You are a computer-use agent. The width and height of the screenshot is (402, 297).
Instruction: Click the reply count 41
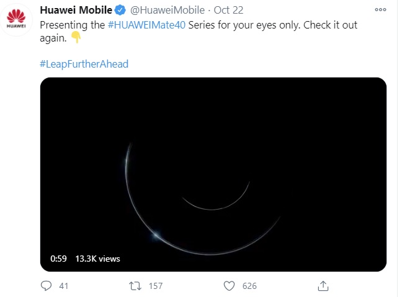tap(63, 286)
